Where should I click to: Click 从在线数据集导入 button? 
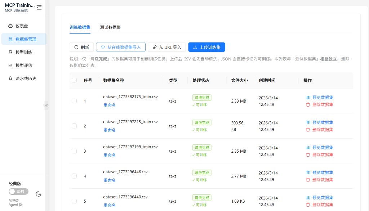coord(121,47)
